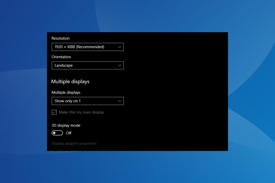Click the Resolution label
The width and height of the screenshot is (275, 183).
pos(60,38)
